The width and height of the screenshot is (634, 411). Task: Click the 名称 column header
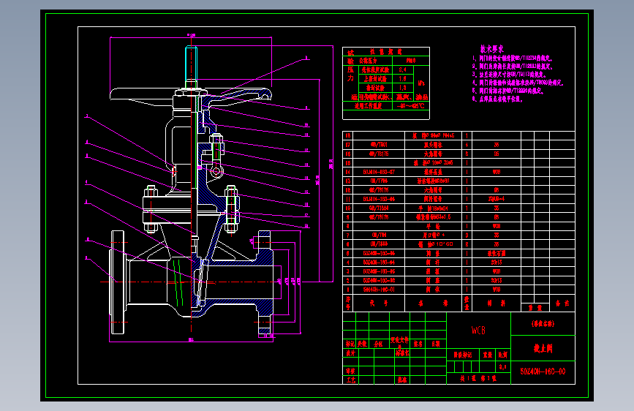pyautogui.click(x=433, y=303)
